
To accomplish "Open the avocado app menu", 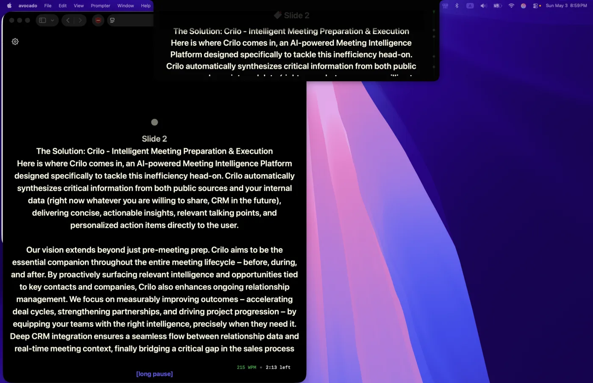I will pyautogui.click(x=28, y=5).
